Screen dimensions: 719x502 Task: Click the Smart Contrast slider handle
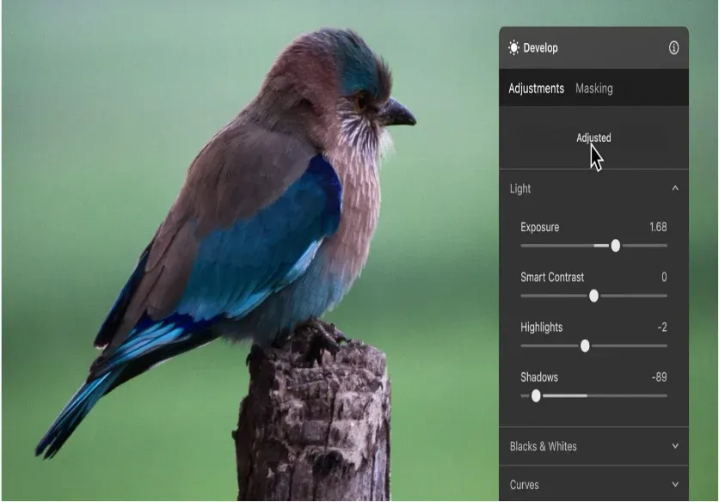tap(593, 296)
